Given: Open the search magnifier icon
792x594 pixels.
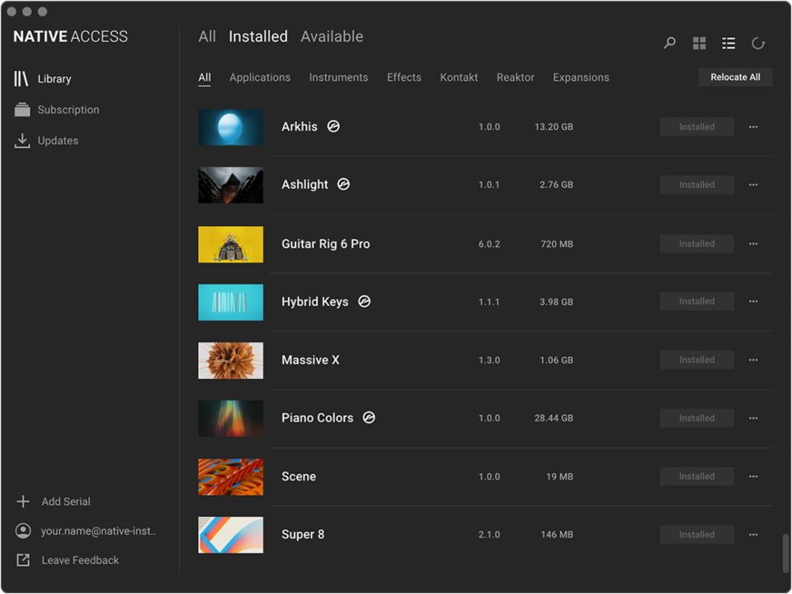Looking at the screenshot, I should click(x=670, y=43).
